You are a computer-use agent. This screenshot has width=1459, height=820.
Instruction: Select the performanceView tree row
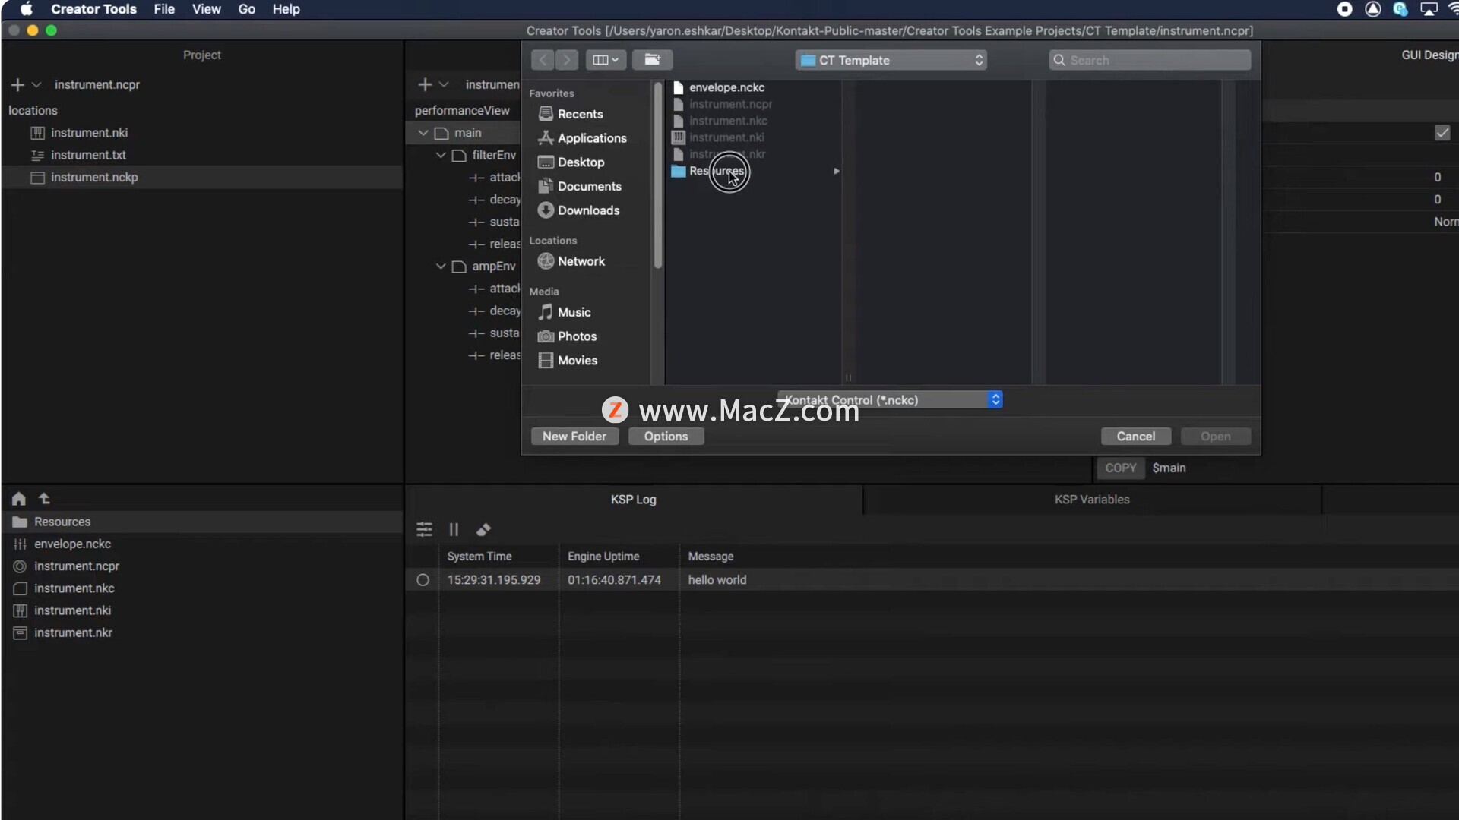[462, 111]
